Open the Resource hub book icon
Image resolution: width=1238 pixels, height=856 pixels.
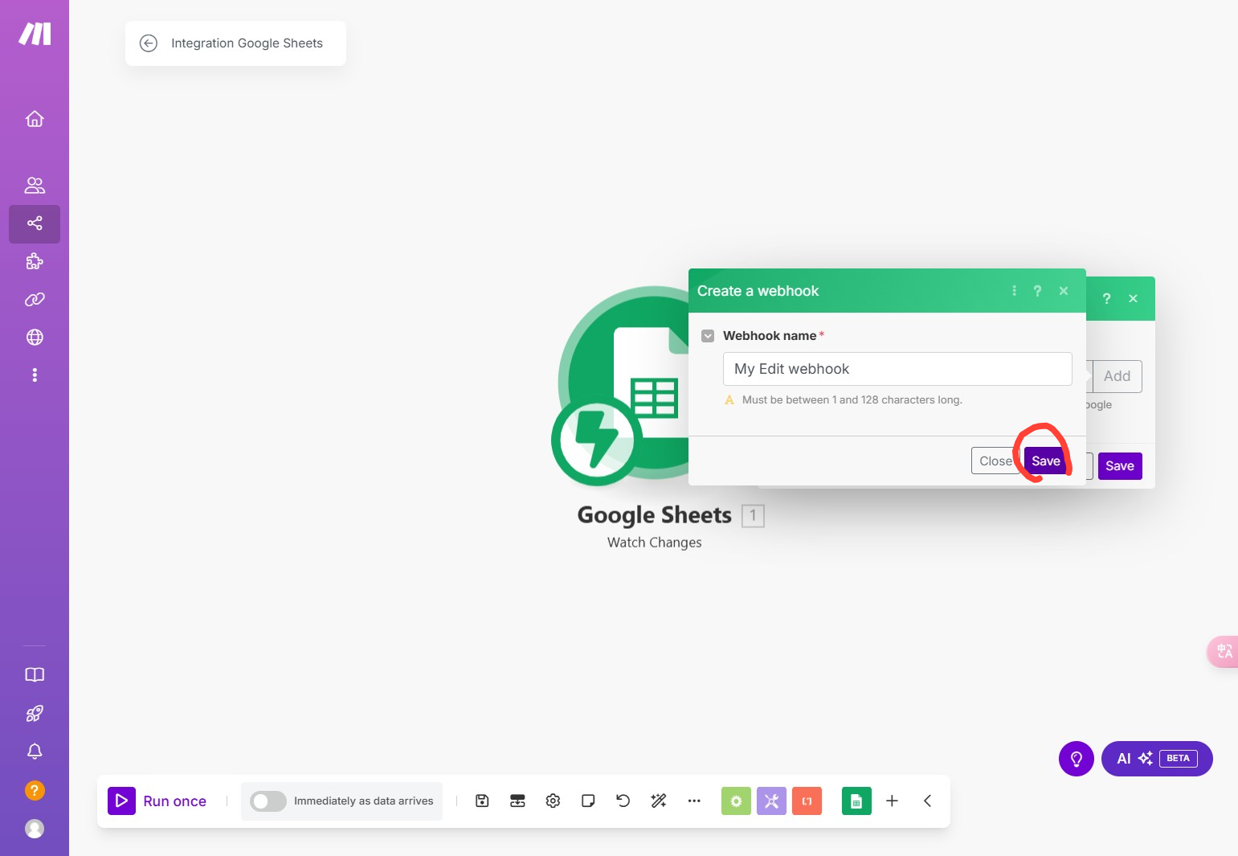[x=35, y=675]
